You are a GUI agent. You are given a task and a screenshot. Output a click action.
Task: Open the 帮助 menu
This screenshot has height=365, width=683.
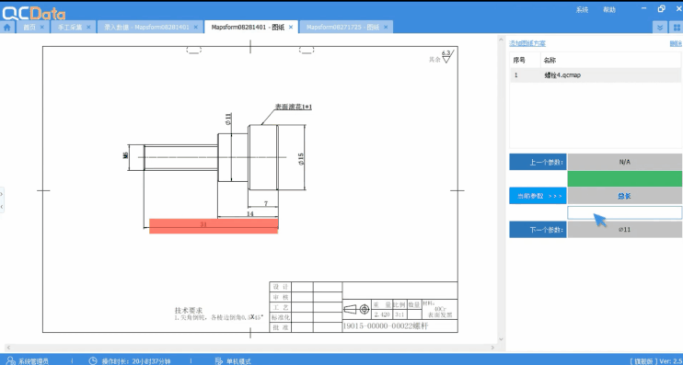click(609, 9)
